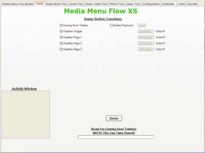Viewport: 205px width, 153px height.
Task: Click Scan For Coming Soon Trailers link
Action: pyautogui.click(x=114, y=129)
